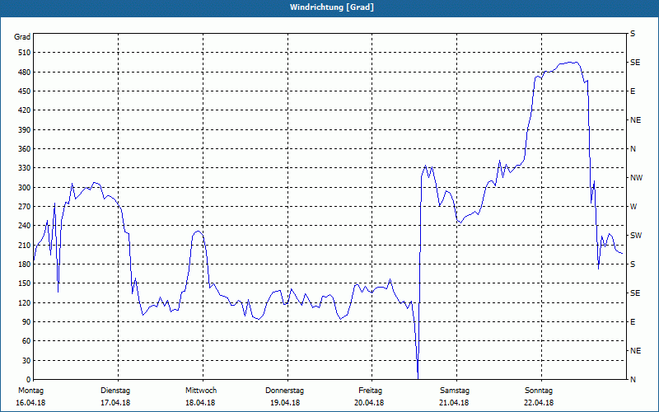Click the y-axis value '180'
This screenshot has height=412, width=659.
pyautogui.click(x=25, y=265)
